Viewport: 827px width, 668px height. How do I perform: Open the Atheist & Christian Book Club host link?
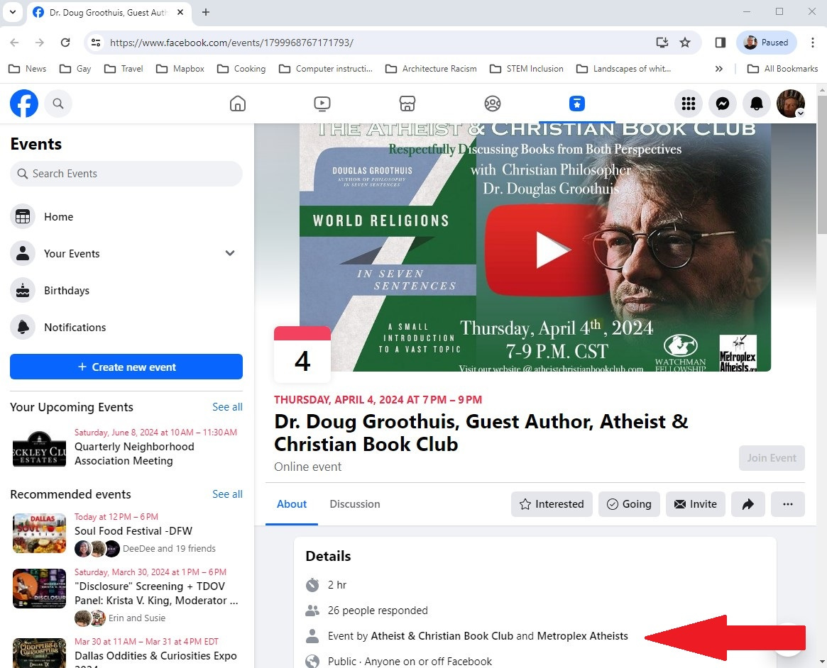(442, 636)
